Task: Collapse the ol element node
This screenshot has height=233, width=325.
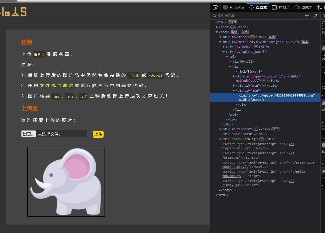Action: tap(227, 57)
